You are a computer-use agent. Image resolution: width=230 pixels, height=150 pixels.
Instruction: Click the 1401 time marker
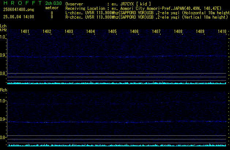(x=25, y=31)
